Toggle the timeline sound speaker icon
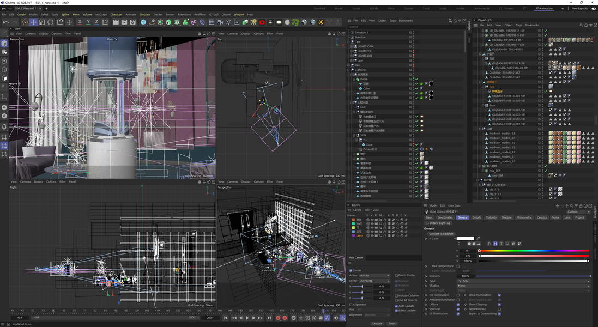Image resolution: width=598 pixels, height=327 pixels. click(336, 318)
